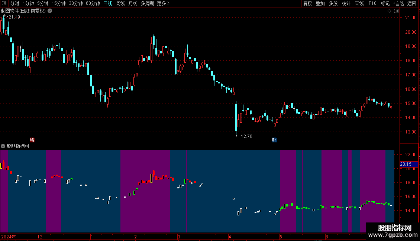Open the 多股 multi-stock view
Viewport: 420px width, 241px height.
coord(333,3)
